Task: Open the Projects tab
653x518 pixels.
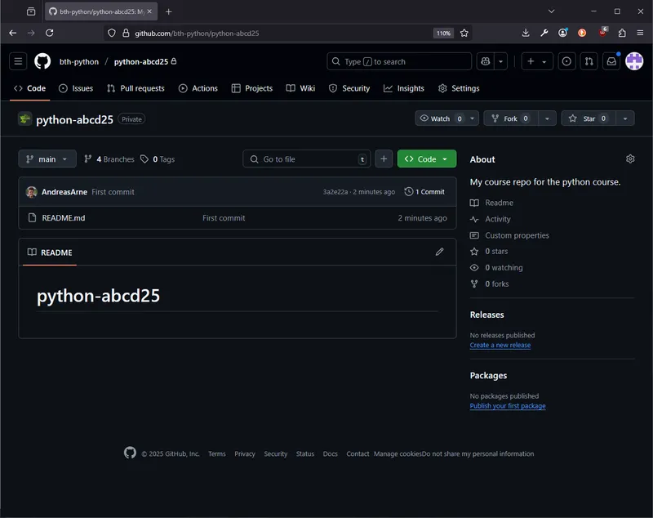Action: coord(252,88)
